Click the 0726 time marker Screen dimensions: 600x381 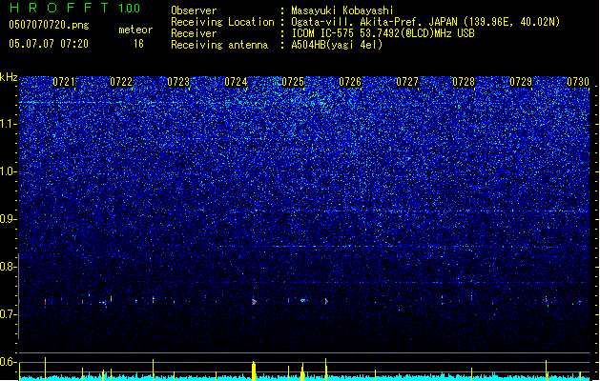[x=350, y=82]
